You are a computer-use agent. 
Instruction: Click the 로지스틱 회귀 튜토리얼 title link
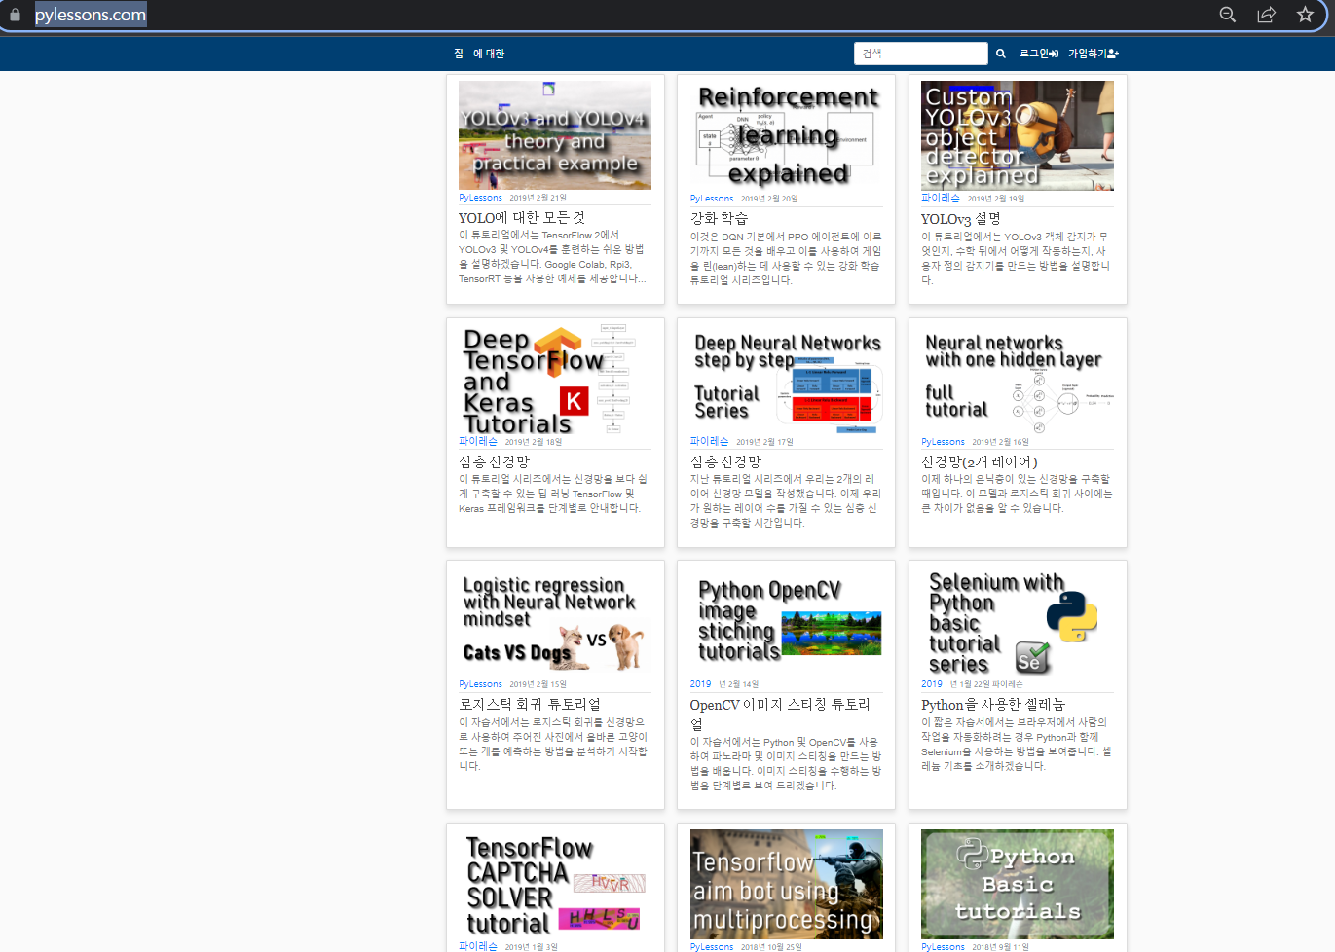pyautogui.click(x=530, y=704)
